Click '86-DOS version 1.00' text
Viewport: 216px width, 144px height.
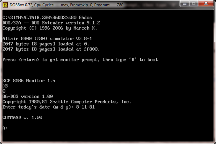tap(28, 96)
